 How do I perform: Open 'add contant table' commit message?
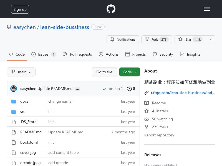click(64, 153)
